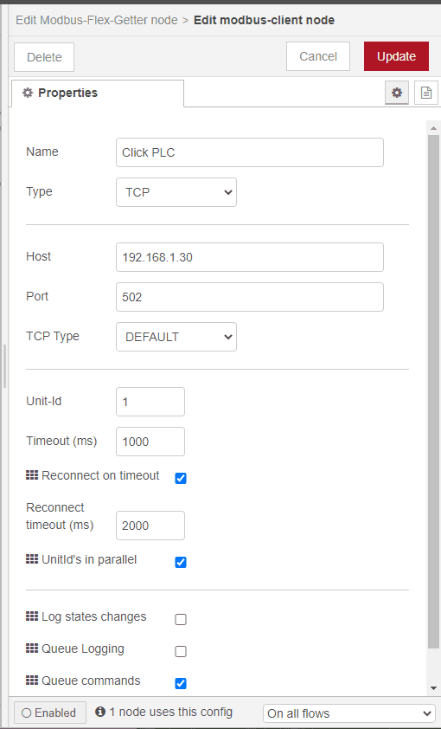Select the Properties tab
The height and width of the screenshot is (729, 441).
(98, 93)
